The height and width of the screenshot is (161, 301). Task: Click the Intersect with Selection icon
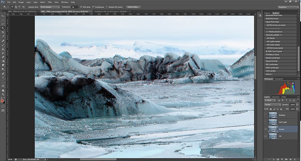point(23,7)
